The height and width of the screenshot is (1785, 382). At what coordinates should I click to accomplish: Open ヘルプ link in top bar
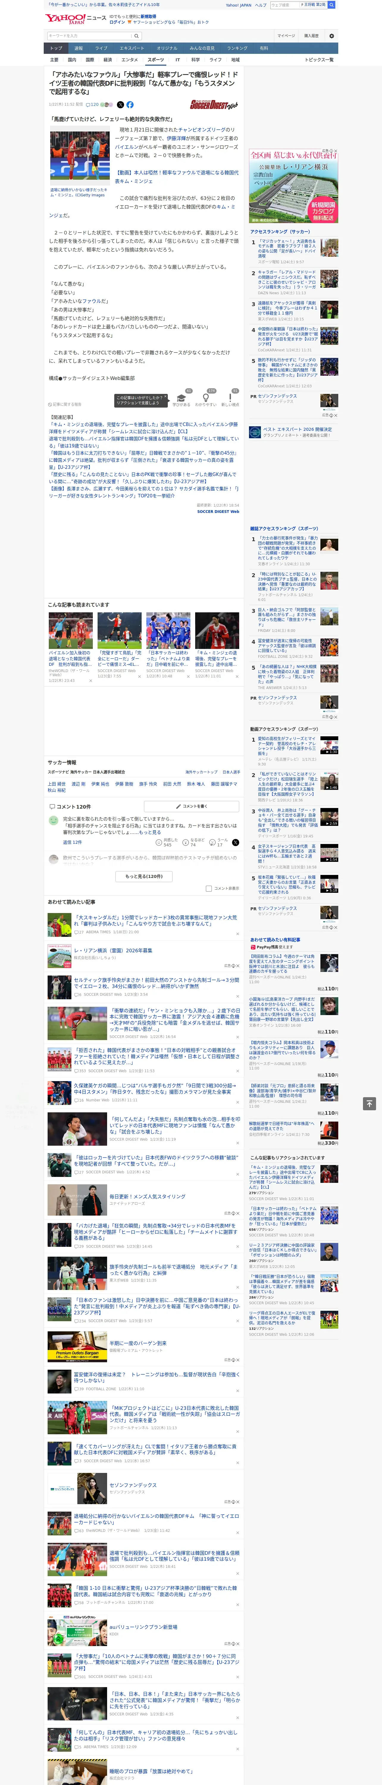coord(261,5)
